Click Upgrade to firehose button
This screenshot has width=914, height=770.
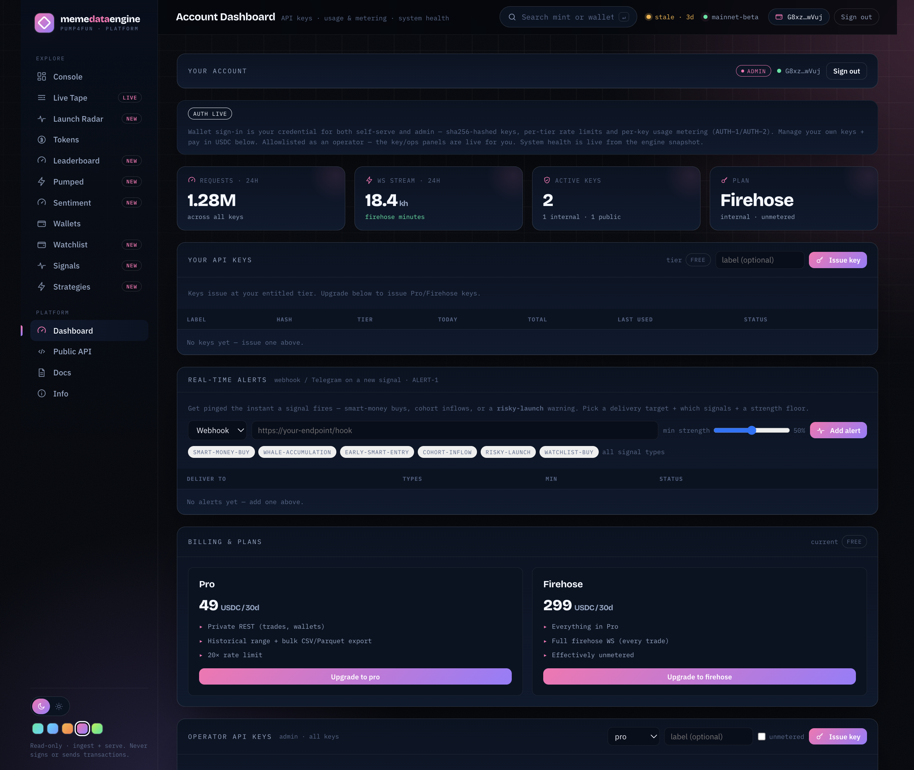pyautogui.click(x=699, y=676)
